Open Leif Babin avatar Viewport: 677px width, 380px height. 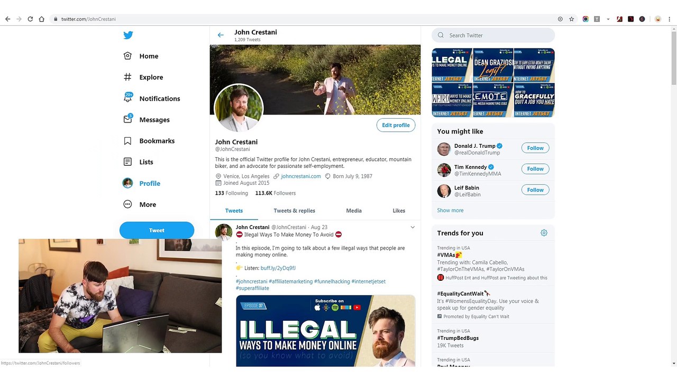[x=444, y=191]
